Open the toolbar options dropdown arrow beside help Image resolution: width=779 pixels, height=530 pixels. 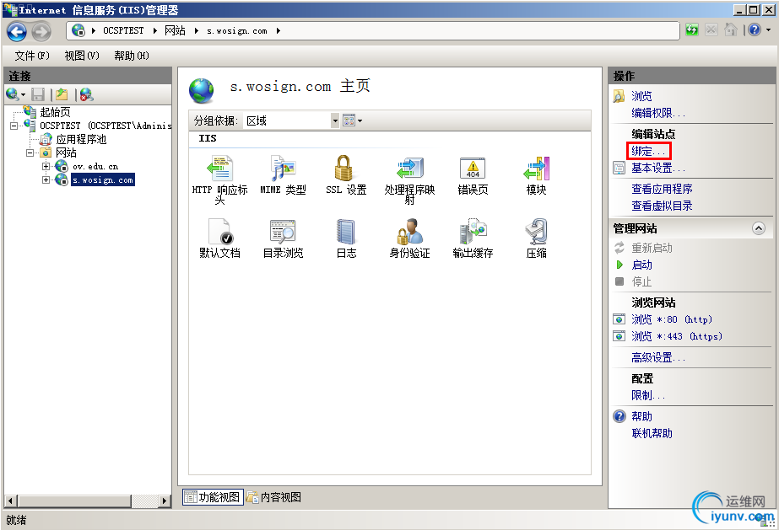[x=768, y=30]
